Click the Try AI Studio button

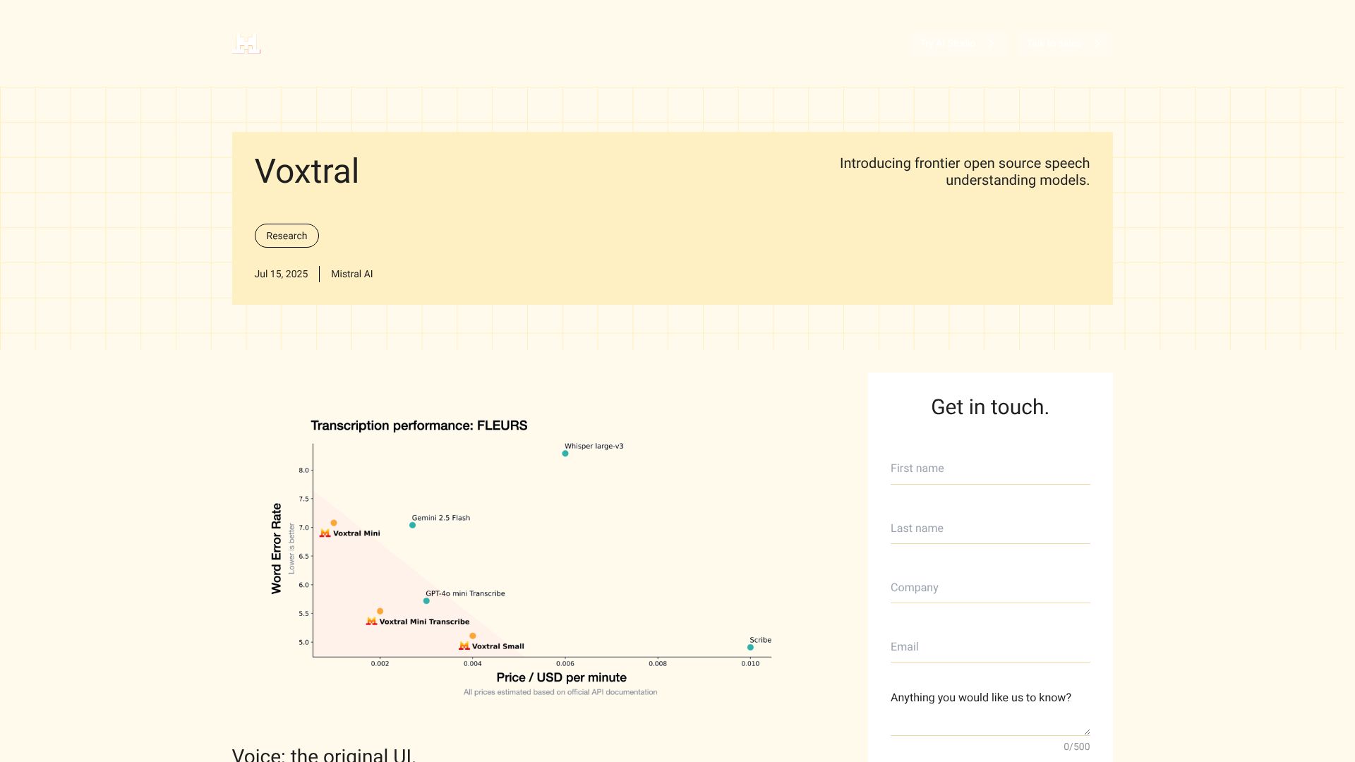[958, 44]
